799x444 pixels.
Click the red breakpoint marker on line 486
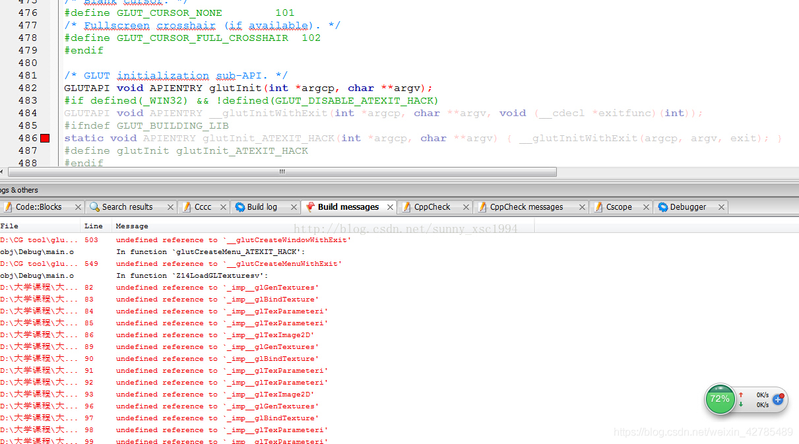[45, 138]
